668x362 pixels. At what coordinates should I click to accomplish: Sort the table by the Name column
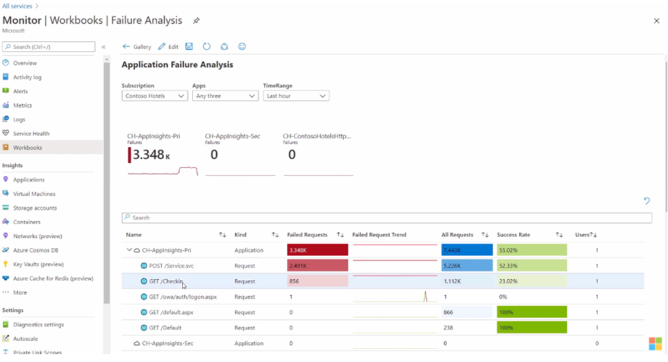coord(223,235)
